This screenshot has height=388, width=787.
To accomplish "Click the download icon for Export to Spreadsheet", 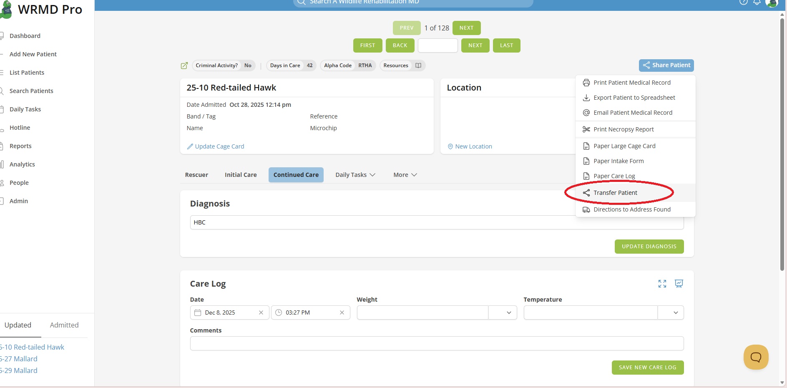I will coord(586,98).
